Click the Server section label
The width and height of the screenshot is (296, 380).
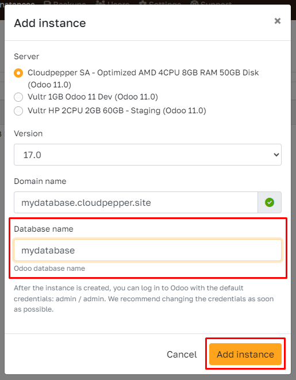point(26,56)
